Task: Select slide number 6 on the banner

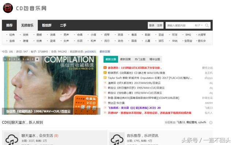Action: 28,59
